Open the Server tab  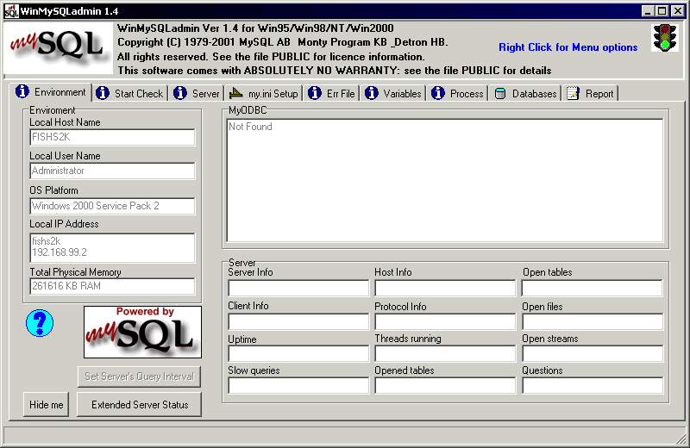click(197, 93)
